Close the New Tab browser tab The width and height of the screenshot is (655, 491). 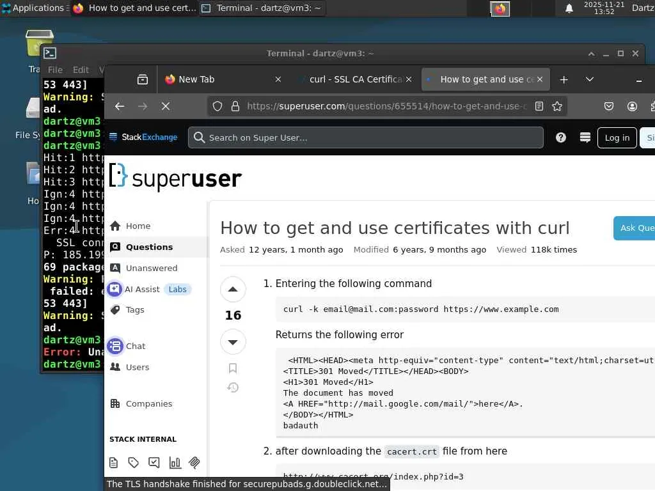point(278,79)
